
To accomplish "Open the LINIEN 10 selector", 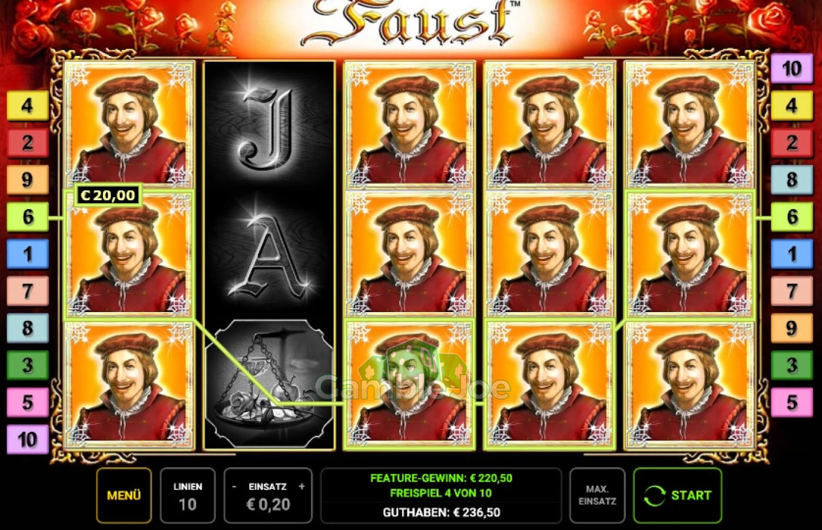I will (x=187, y=495).
